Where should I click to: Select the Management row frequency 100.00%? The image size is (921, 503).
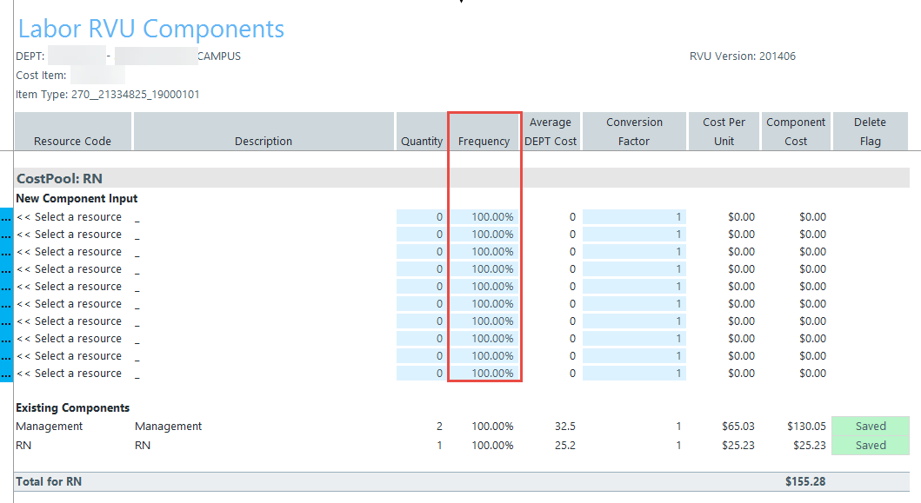[493, 427]
